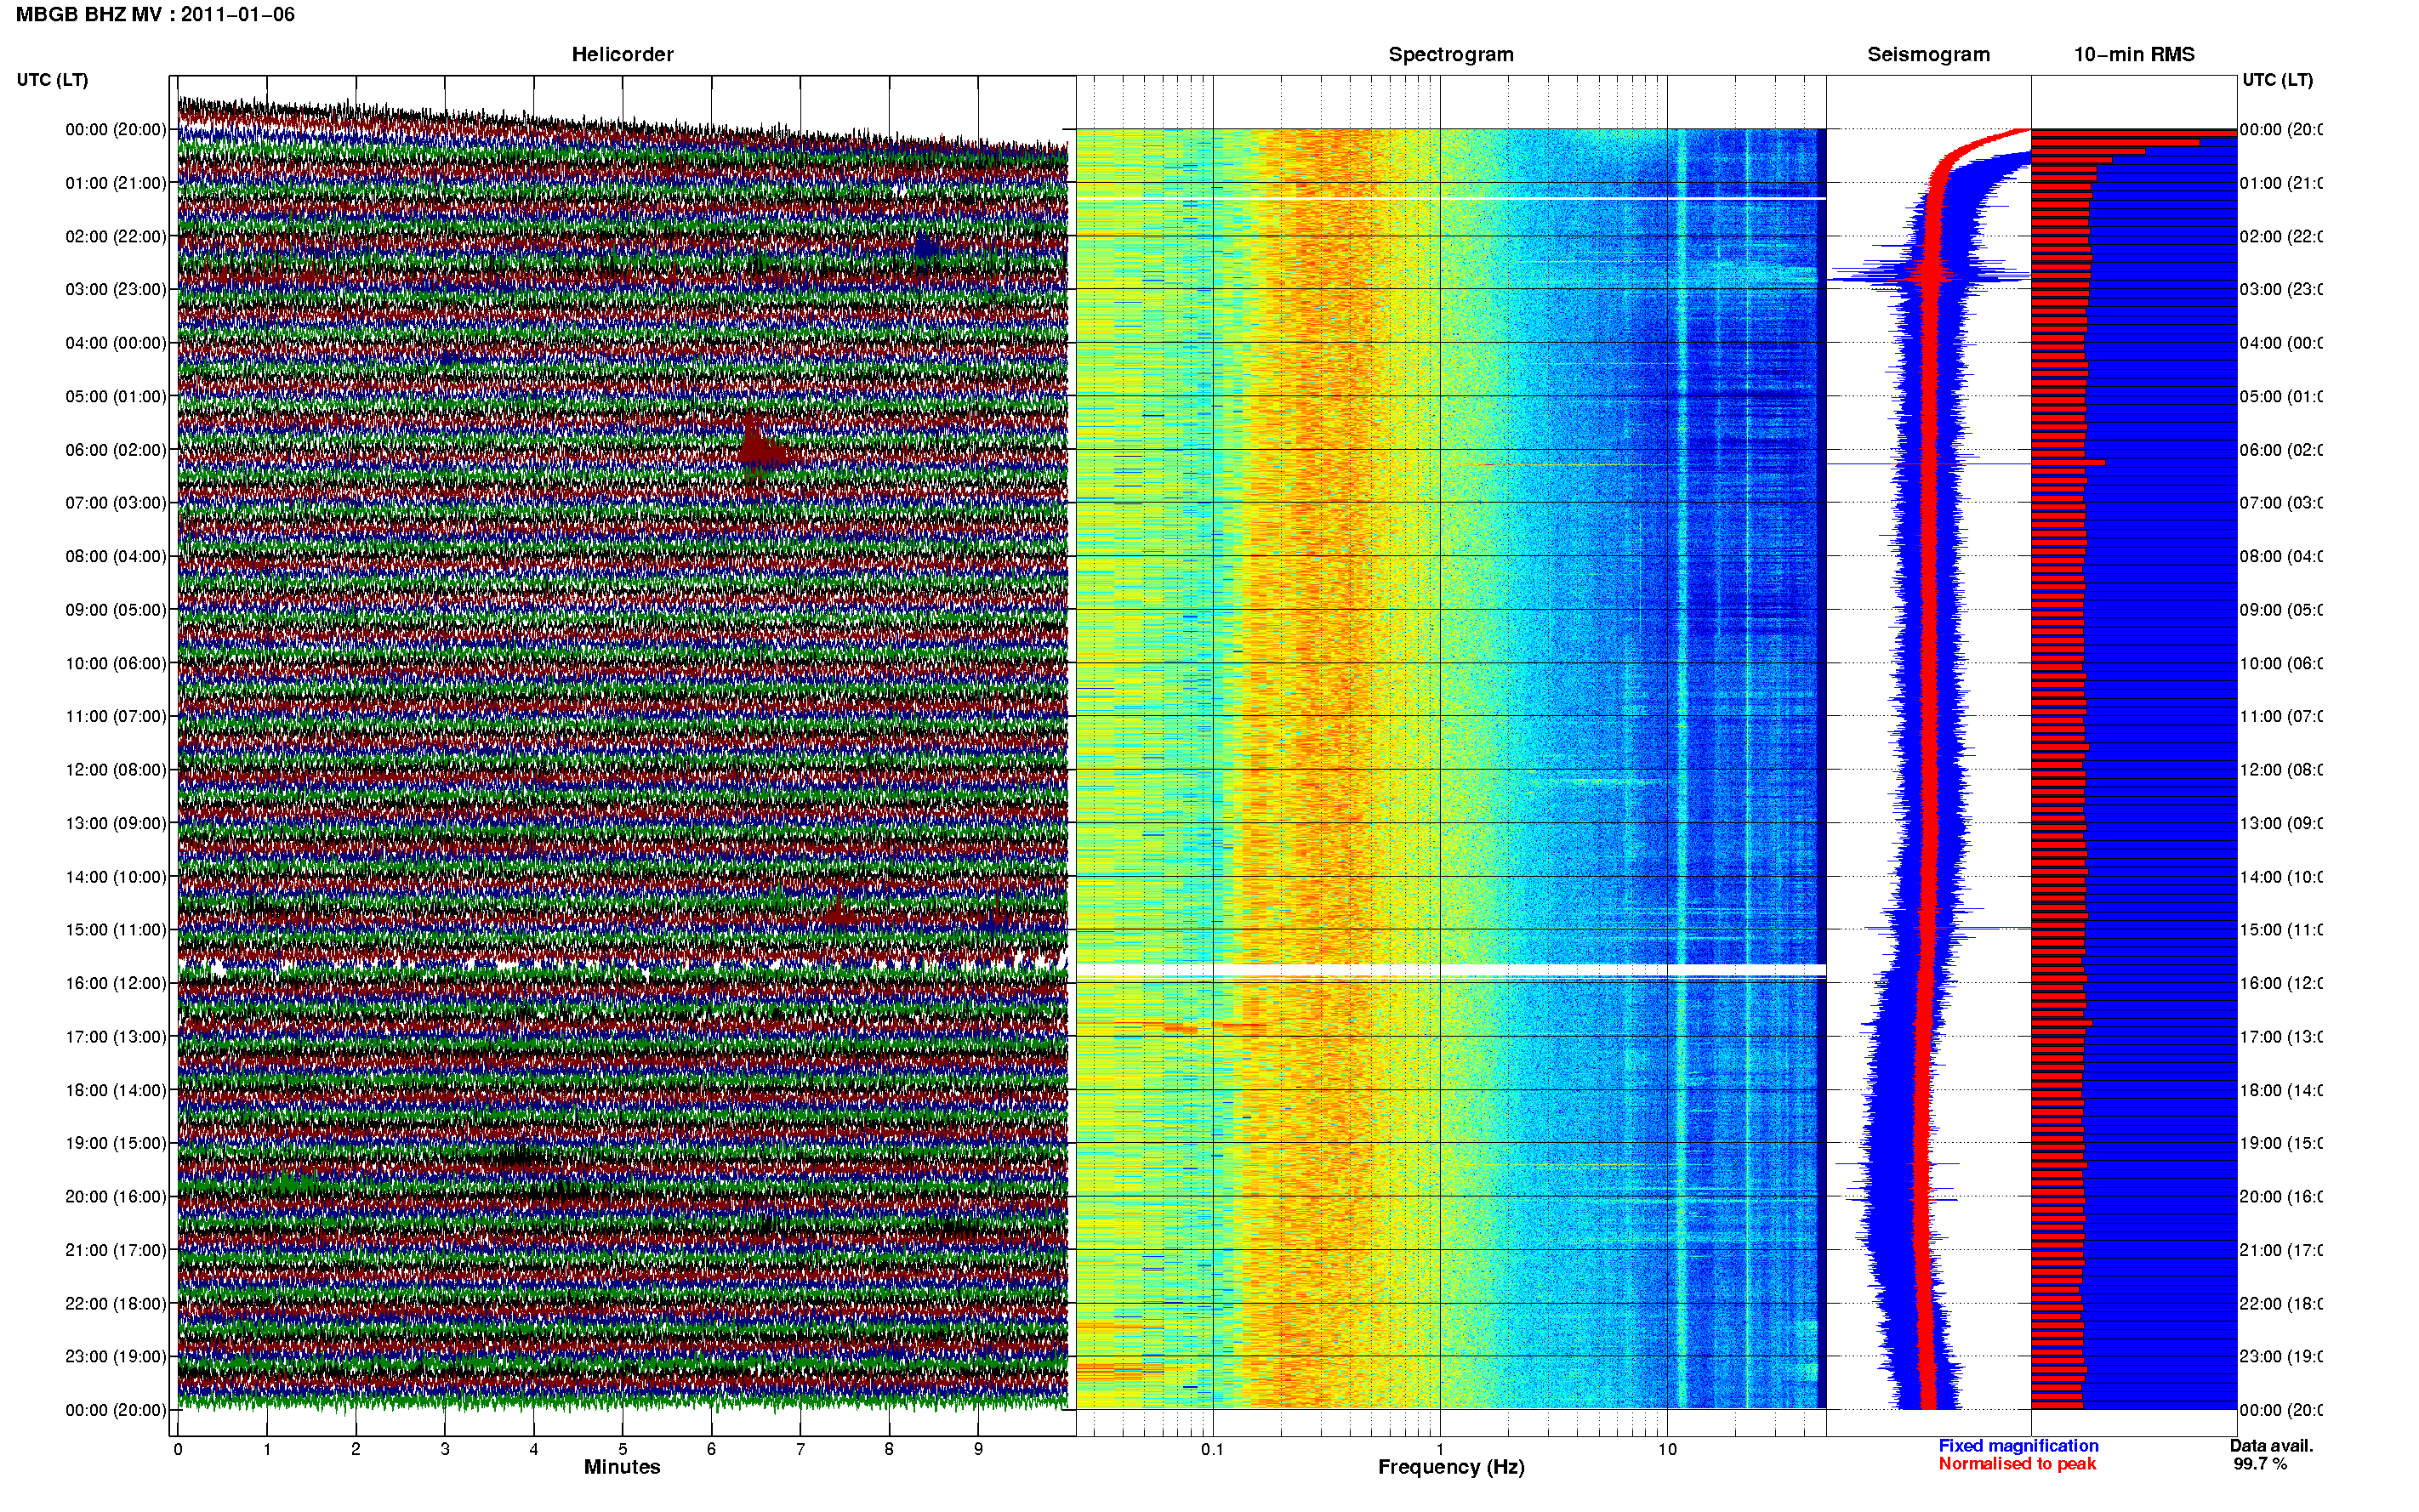Image resolution: width=2419 pixels, height=1512 pixels.
Task: Click the top RMS bar at 00:00
Action: pos(2133,132)
